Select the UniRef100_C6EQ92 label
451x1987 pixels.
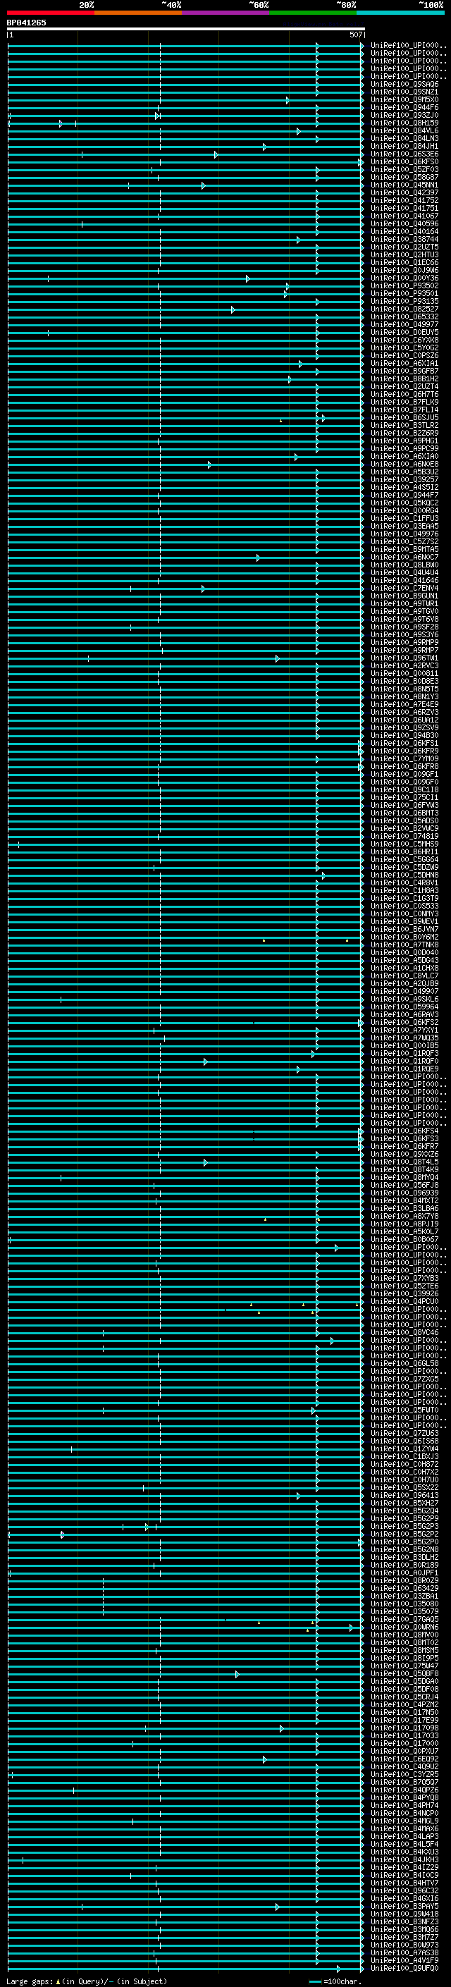pyautogui.click(x=404, y=1759)
